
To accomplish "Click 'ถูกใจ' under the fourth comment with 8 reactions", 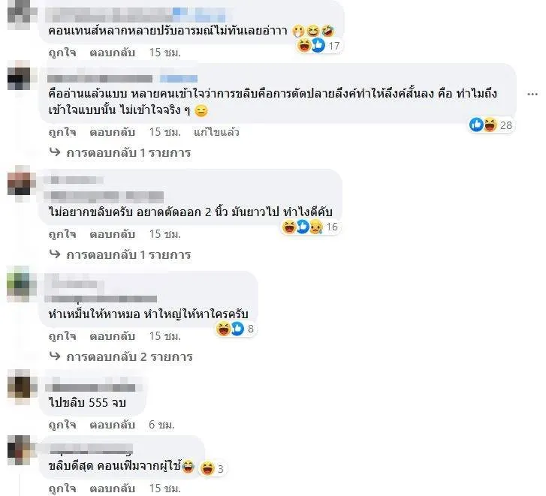I will coord(62,336).
